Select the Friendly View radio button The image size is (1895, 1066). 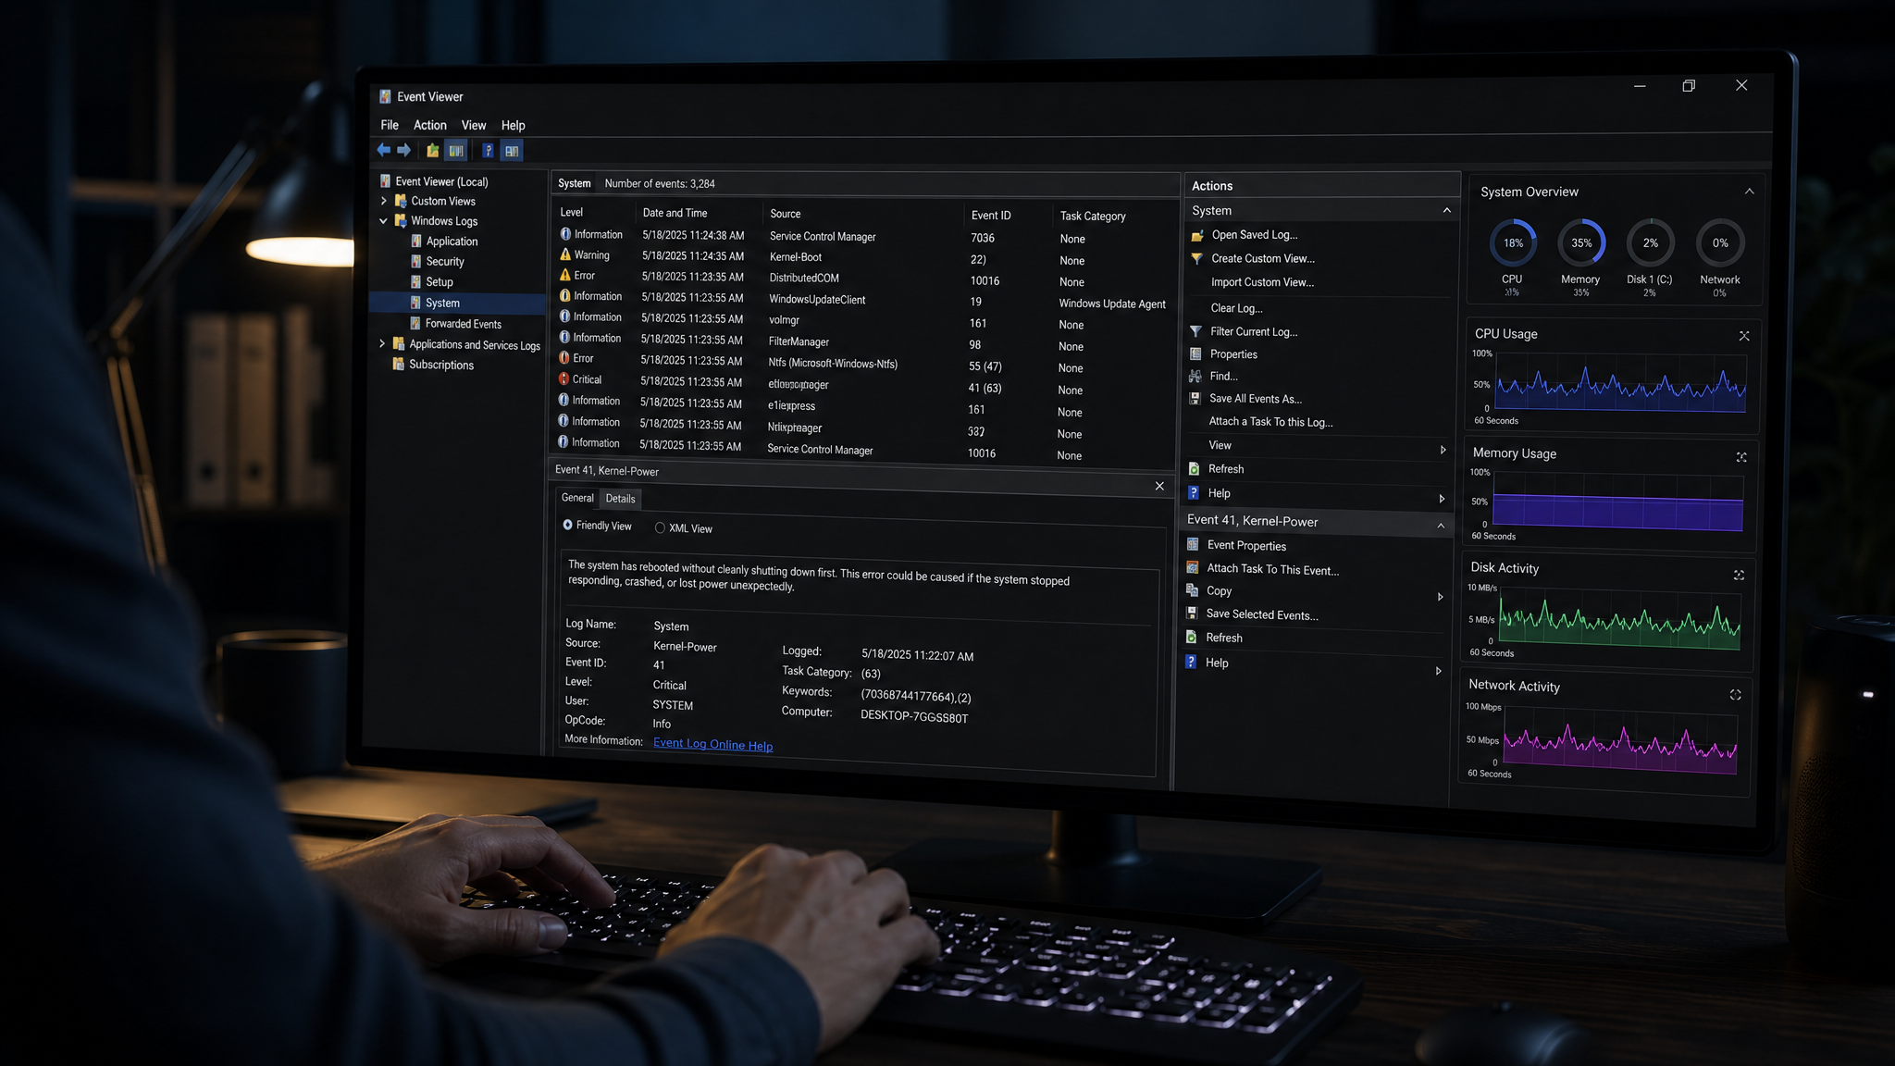pos(567,525)
